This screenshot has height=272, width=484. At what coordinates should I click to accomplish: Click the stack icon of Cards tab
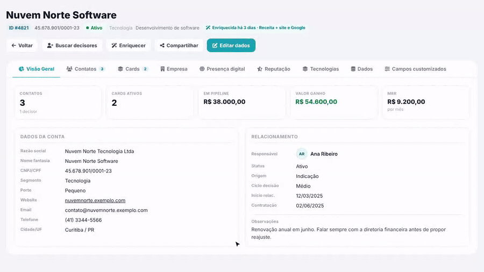coord(120,69)
